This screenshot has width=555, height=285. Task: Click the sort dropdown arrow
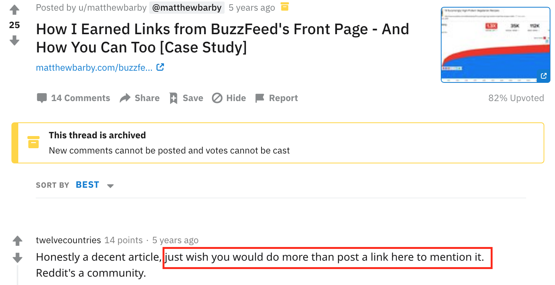(x=110, y=186)
